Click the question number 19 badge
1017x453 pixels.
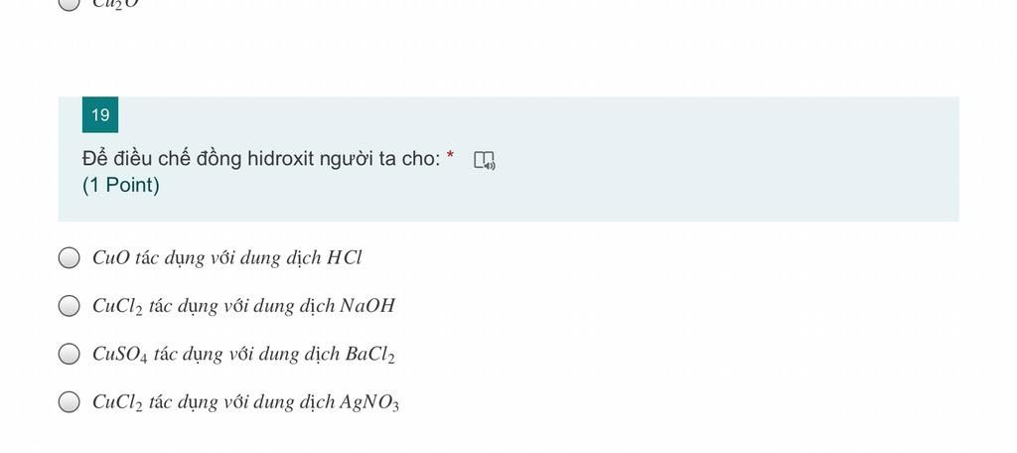(x=100, y=115)
